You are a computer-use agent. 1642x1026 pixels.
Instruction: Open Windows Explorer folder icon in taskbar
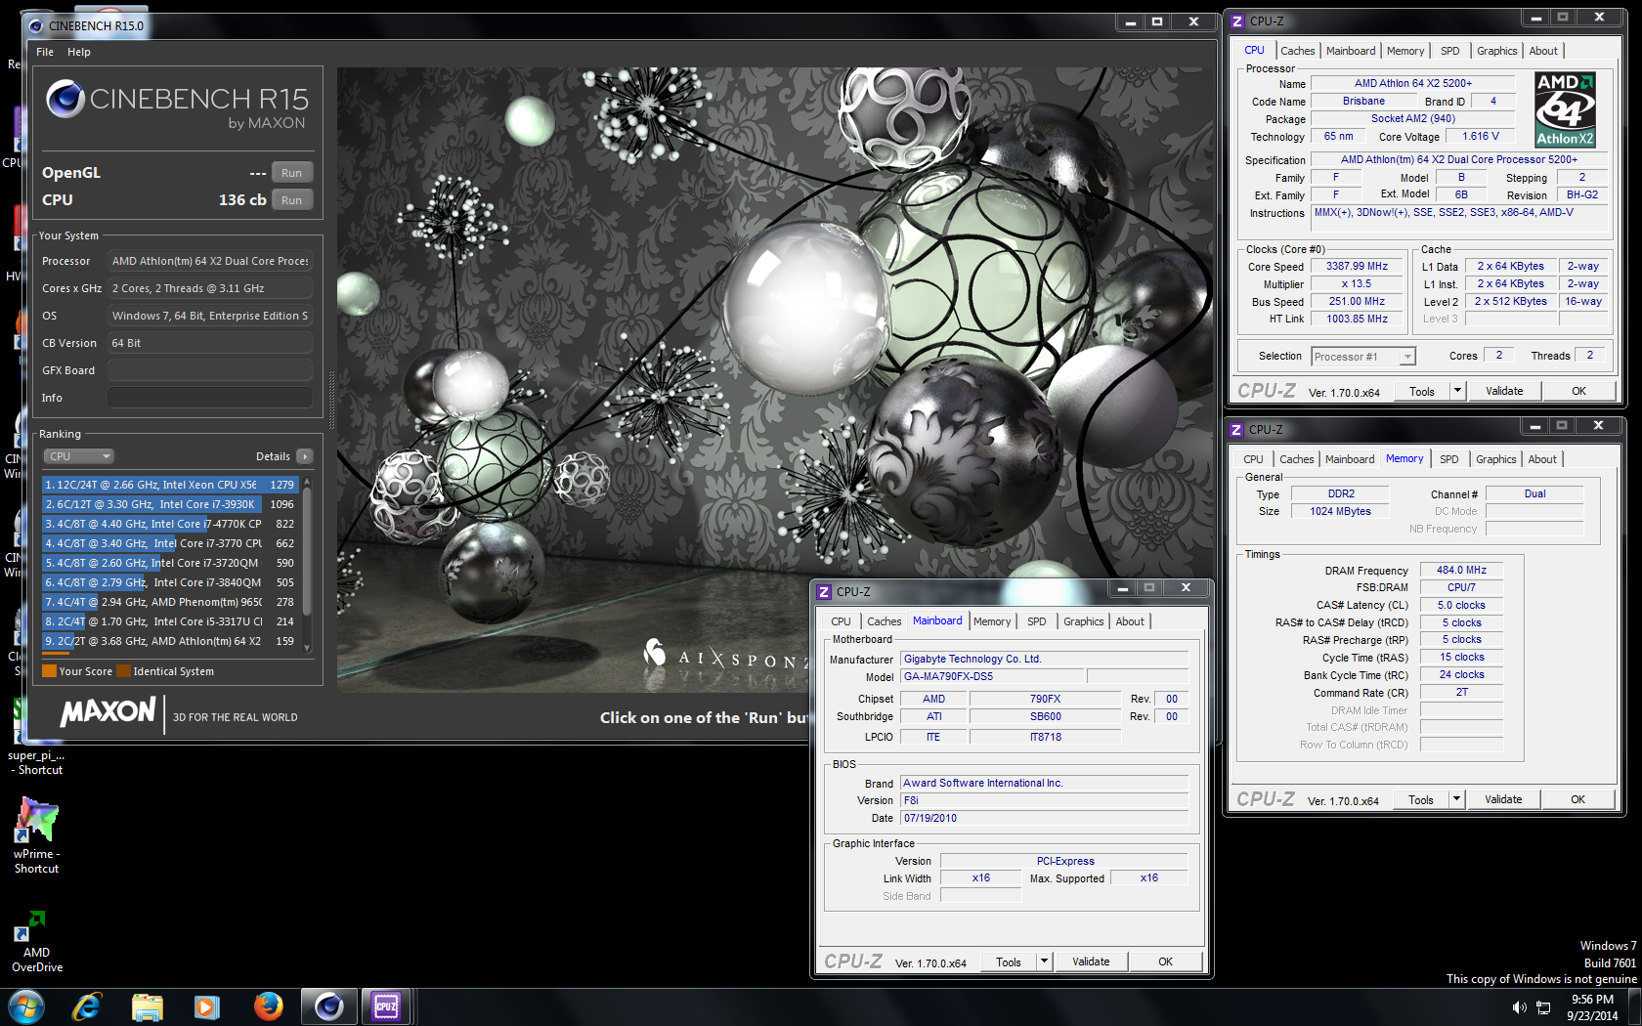tap(147, 1006)
